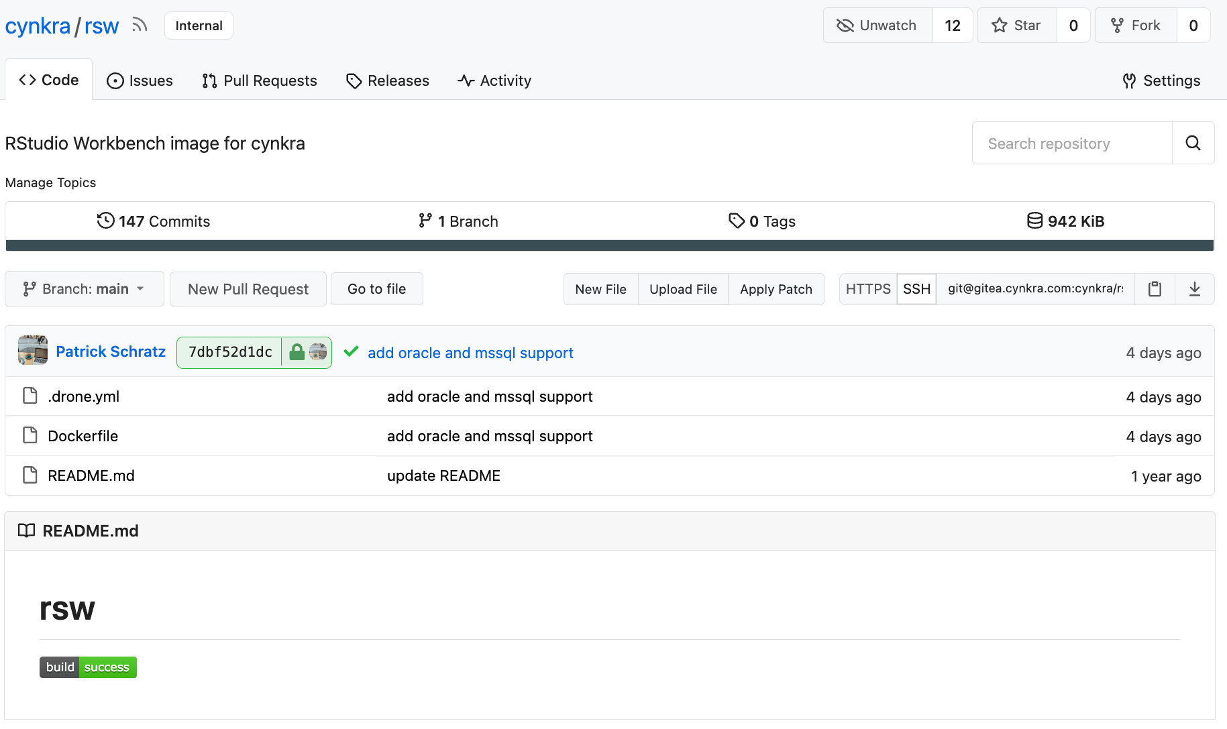
Task: Open the Releases tab
Action: 387,80
